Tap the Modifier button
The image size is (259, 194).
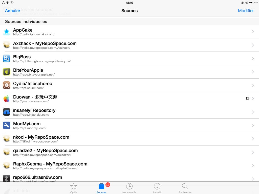[246, 11]
